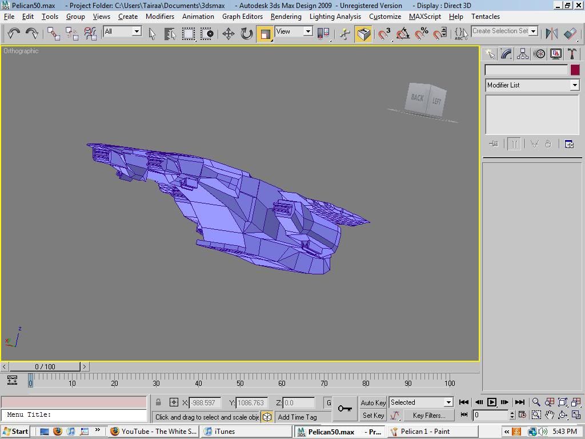This screenshot has width=585, height=439.
Task: Toggle Keyboard Shortcut Override button
Action: (x=364, y=34)
